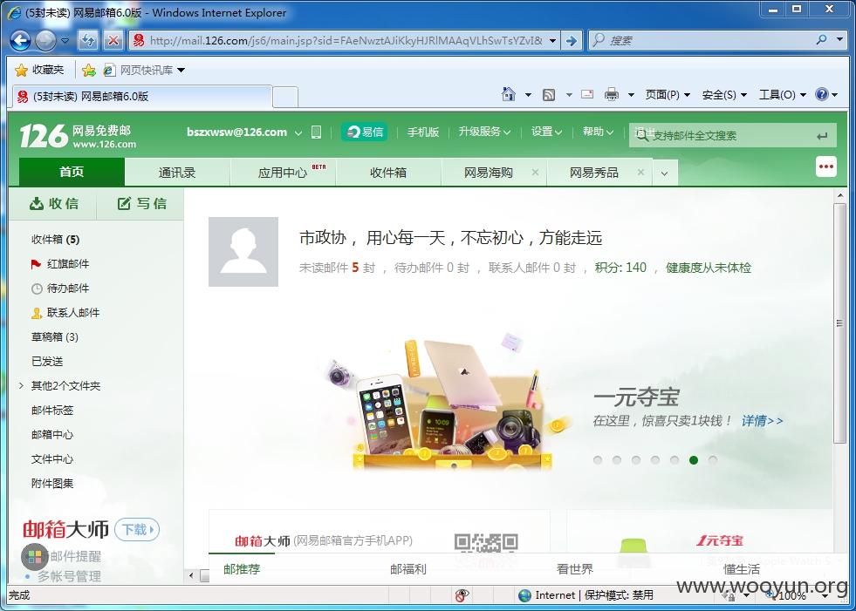Click the 126 网易免费邮 logo

77,136
